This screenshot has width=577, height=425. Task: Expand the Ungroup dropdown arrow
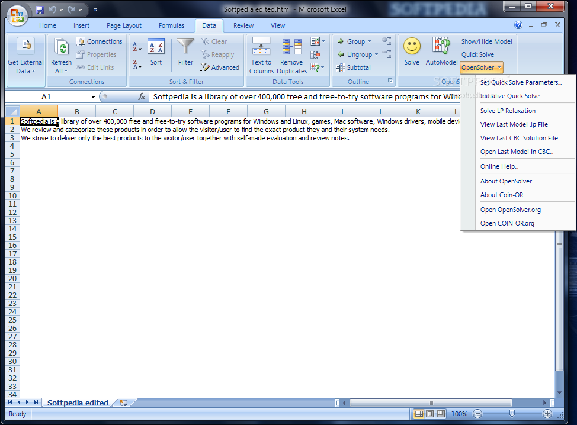pos(376,54)
